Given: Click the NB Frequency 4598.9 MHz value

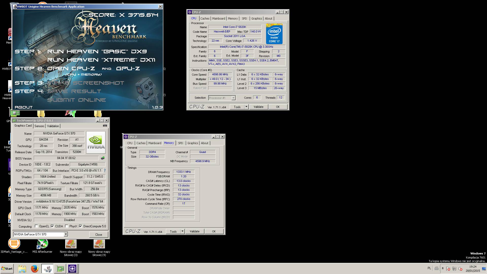Looking at the screenshot, I should pyautogui.click(x=203, y=161).
